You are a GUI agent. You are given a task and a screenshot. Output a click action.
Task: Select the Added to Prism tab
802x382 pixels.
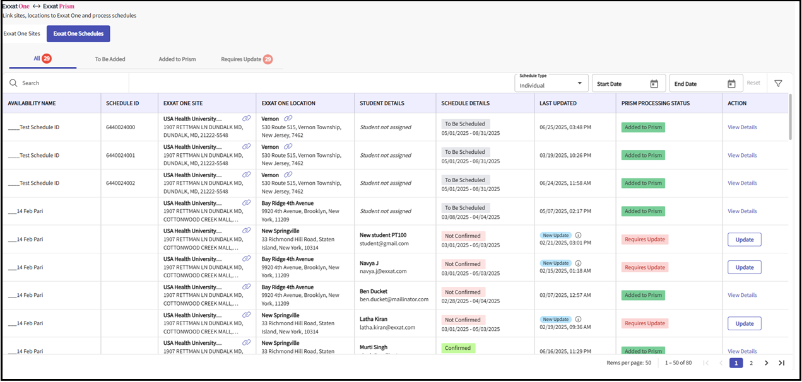[177, 59]
